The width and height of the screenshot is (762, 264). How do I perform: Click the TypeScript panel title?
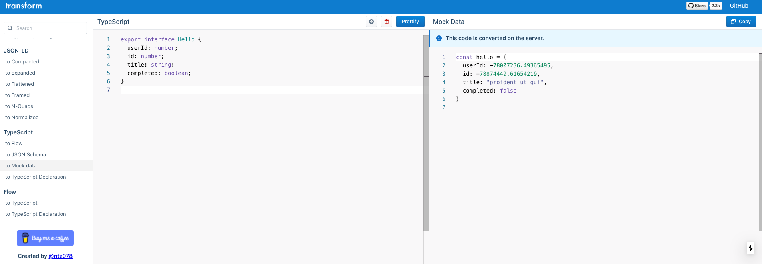point(113,22)
